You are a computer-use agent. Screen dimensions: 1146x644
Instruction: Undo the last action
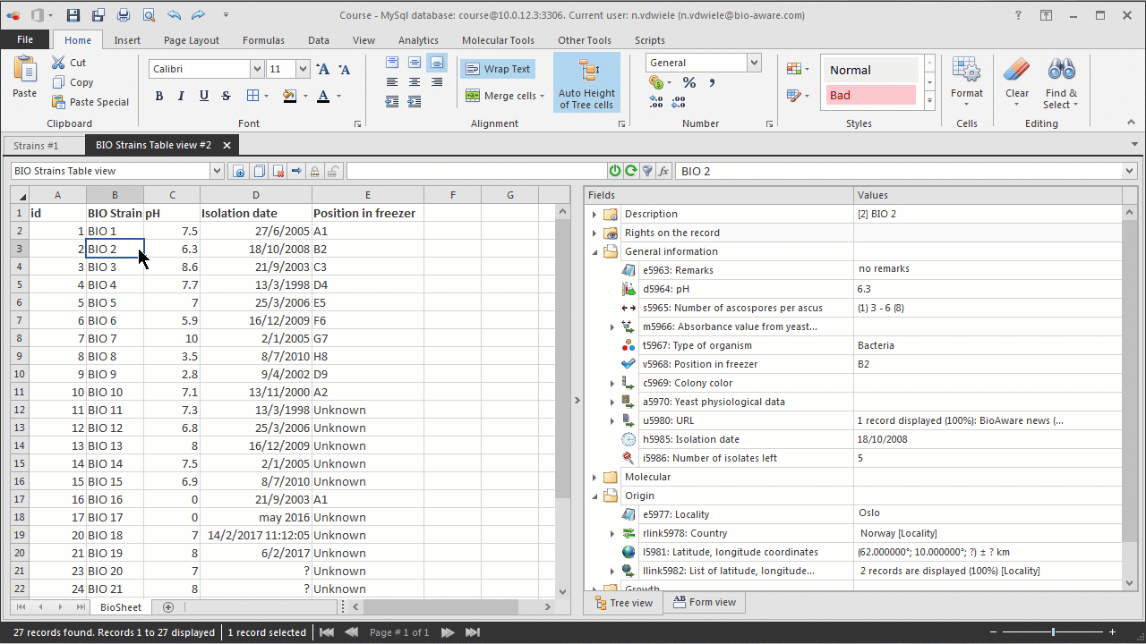tap(174, 15)
